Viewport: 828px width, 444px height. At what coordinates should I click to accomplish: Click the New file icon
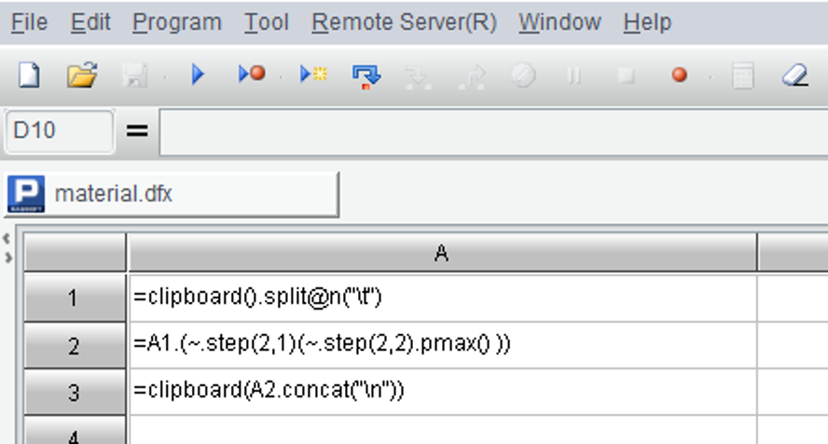29,76
